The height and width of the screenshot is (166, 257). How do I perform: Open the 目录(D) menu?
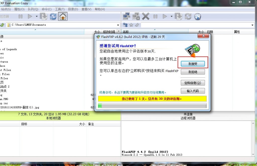(x=73, y=9)
